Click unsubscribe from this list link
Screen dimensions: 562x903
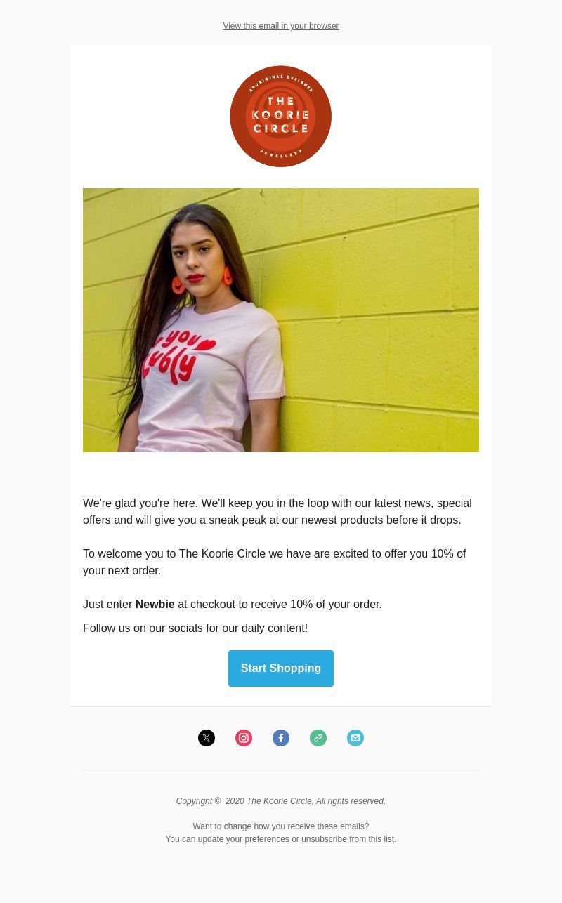[348, 839]
